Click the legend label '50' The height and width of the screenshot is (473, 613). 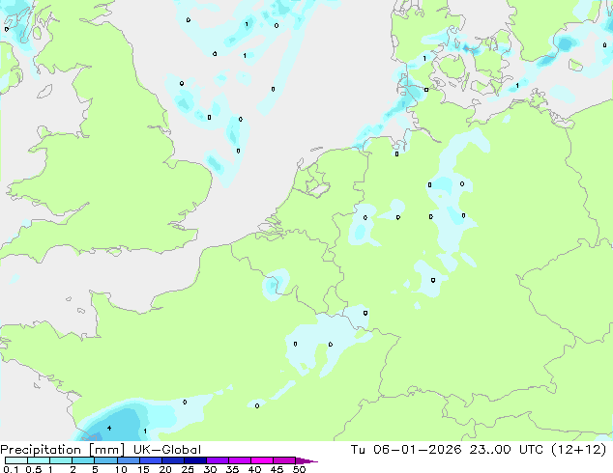pos(299,469)
